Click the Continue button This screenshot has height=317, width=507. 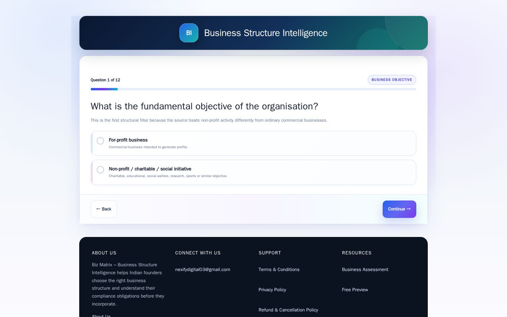tap(399, 209)
